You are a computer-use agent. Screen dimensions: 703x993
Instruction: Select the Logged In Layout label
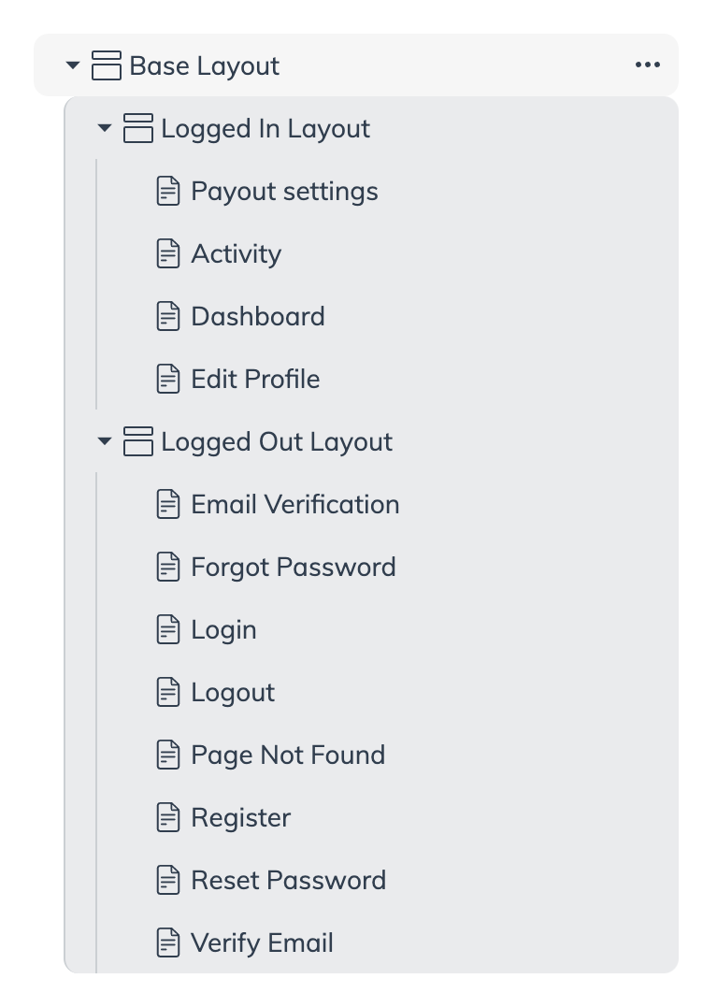point(265,128)
